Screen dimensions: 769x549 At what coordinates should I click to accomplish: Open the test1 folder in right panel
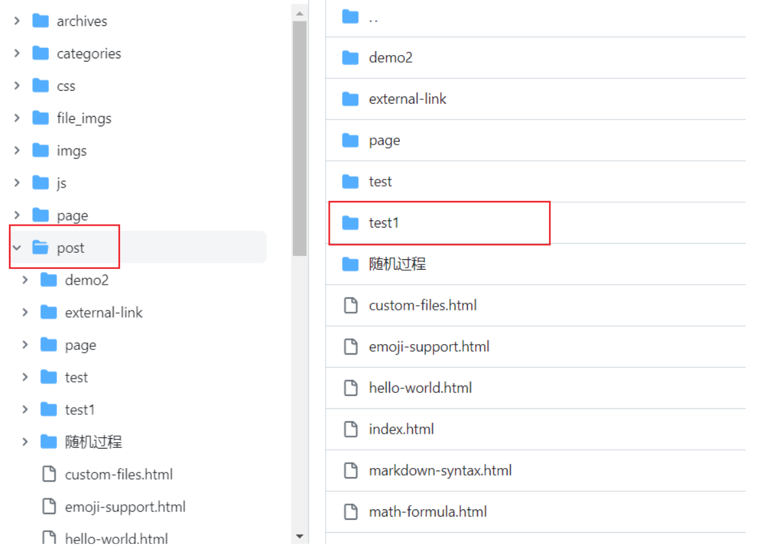(384, 223)
